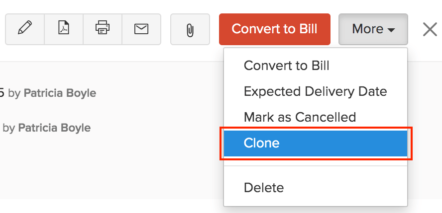The height and width of the screenshot is (213, 442).
Task: Choose Delete from the More menu
Action: pyautogui.click(x=264, y=188)
